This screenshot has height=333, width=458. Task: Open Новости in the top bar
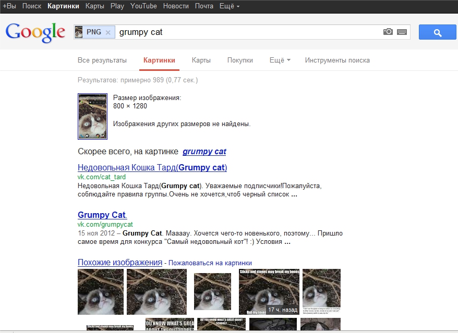point(176,6)
